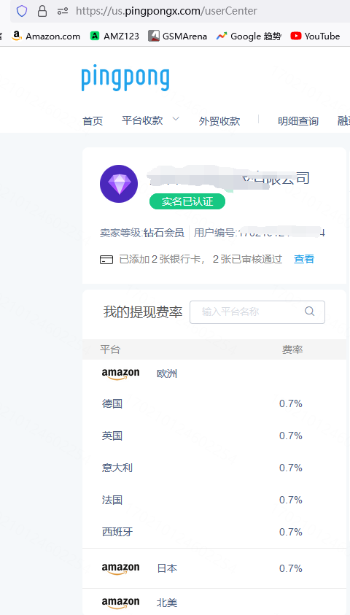Click the browser shield tracking protection icon

click(x=22, y=11)
